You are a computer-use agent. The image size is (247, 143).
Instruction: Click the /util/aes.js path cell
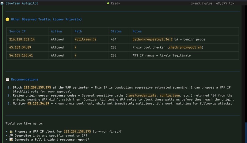click(85, 39)
